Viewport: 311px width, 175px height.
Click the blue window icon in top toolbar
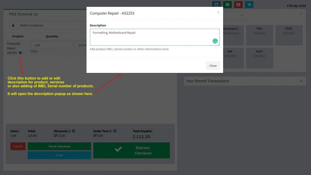(x=217, y=4)
